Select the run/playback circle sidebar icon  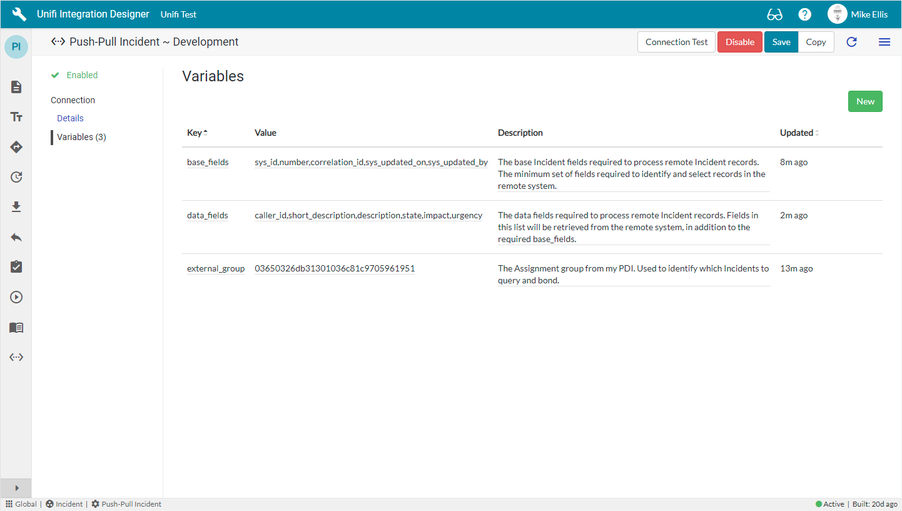click(x=16, y=297)
